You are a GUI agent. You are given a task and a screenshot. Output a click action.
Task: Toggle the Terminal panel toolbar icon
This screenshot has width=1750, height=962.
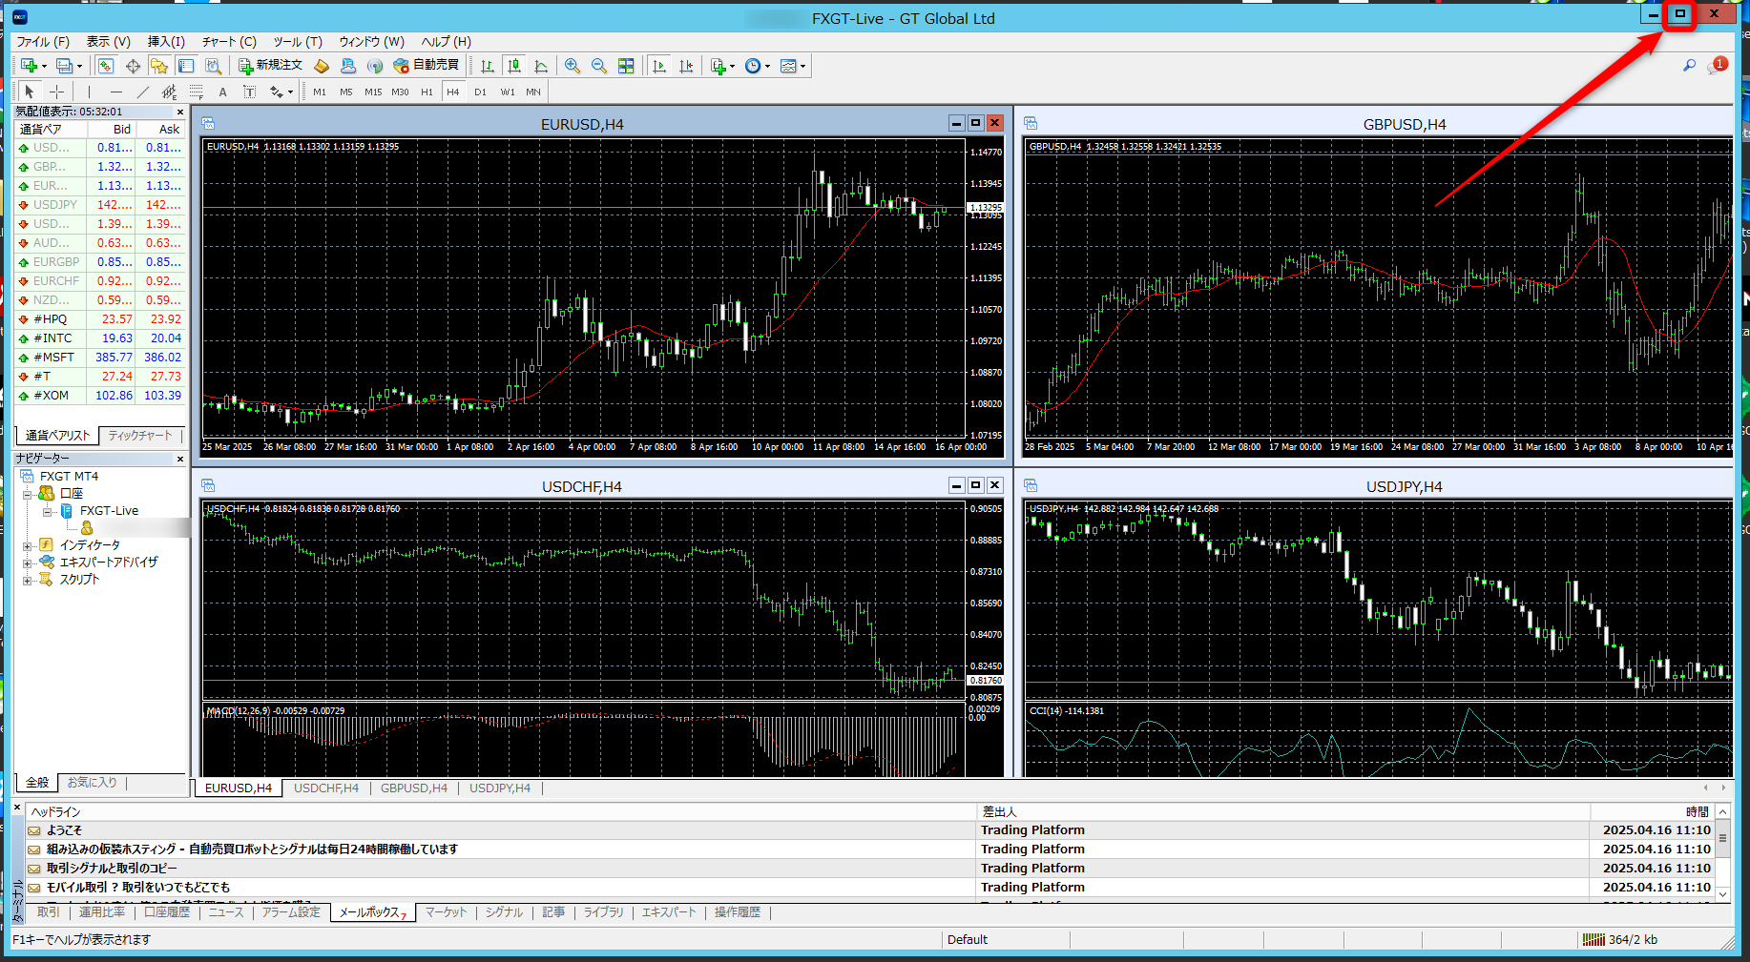pyautogui.click(x=186, y=66)
